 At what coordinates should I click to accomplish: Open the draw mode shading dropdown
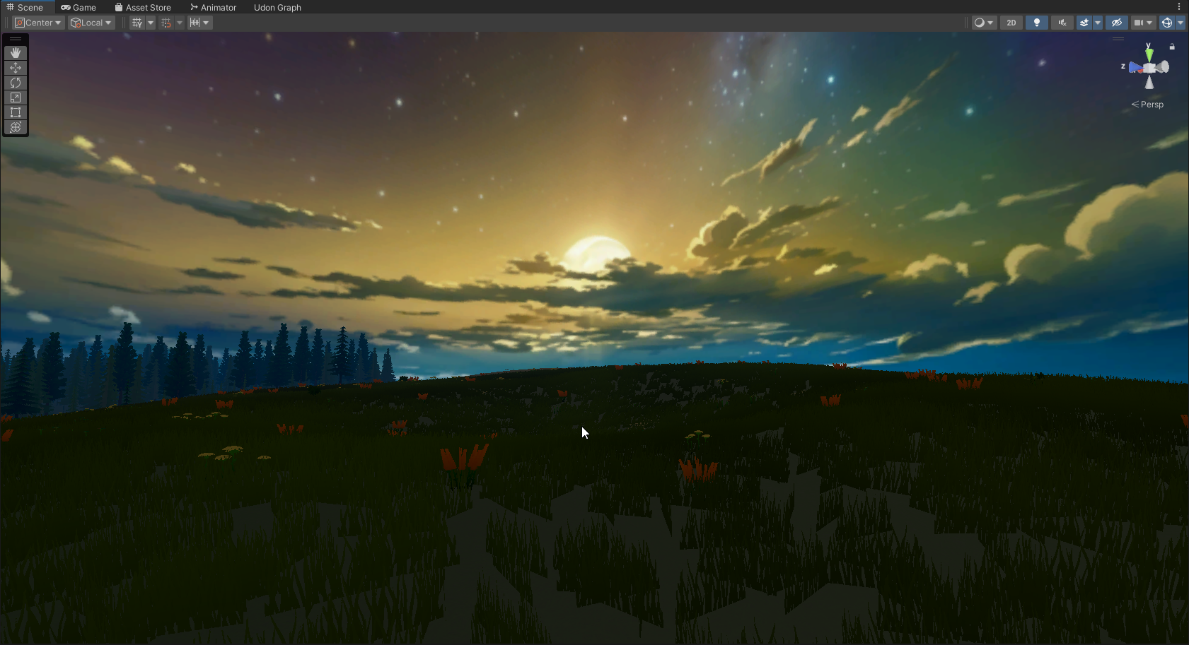coord(983,23)
